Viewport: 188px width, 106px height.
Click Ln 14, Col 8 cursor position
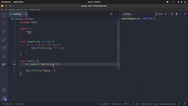coord(103,104)
